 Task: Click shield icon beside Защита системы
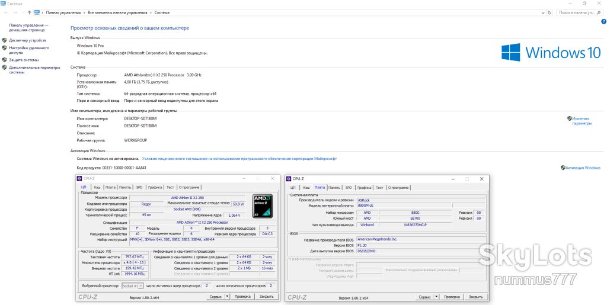4,60
